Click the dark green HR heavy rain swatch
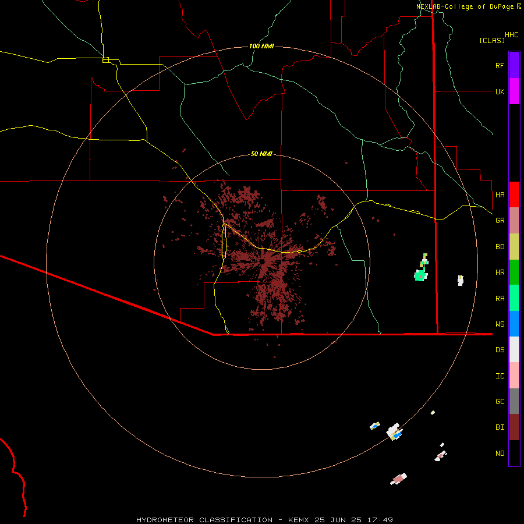Screen dimensions: 524x524 click(x=514, y=272)
